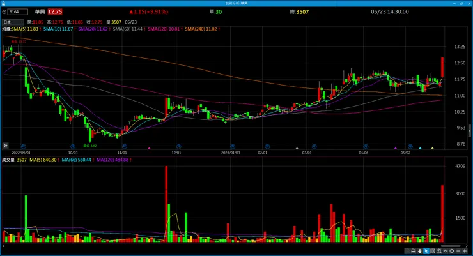Click the circular marker at 2023/01/03
Screen dimensions: 473x256
click(x=233, y=146)
